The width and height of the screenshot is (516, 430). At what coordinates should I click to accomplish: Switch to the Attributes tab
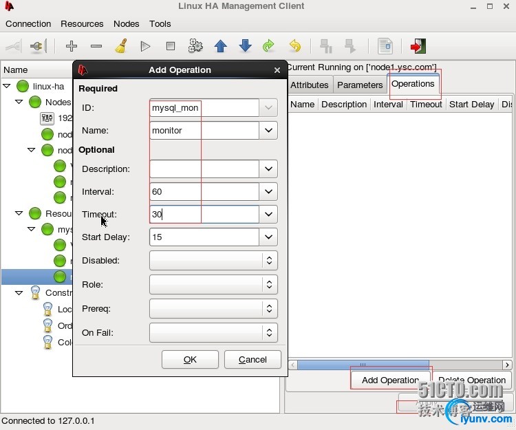click(310, 85)
